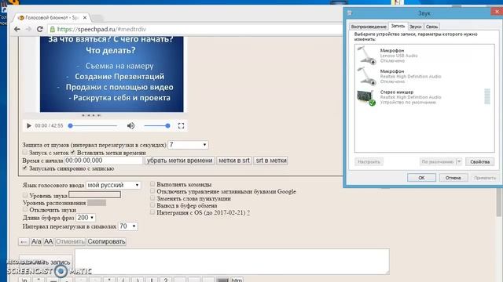This screenshot has width=503, height=282.
Task: Select the Lenovo USB Audio microphone icon
Action: point(367,56)
